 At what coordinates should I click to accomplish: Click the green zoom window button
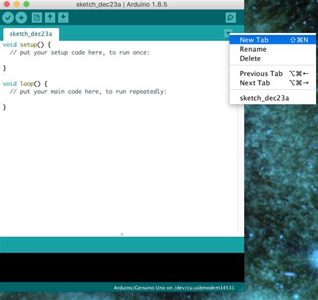coord(26,4)
